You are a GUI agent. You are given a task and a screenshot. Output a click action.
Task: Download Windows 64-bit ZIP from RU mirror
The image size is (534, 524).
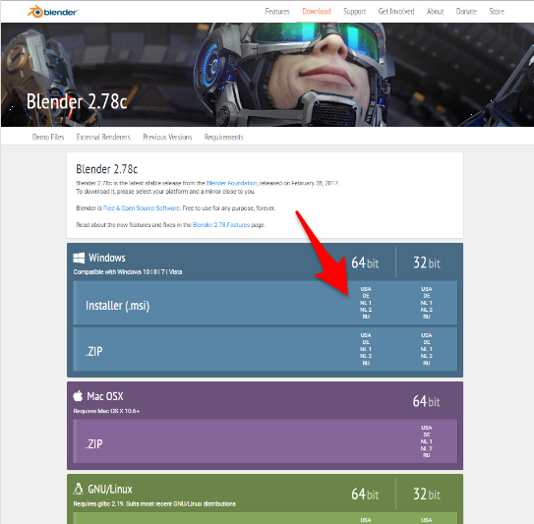tap(366, 363)
